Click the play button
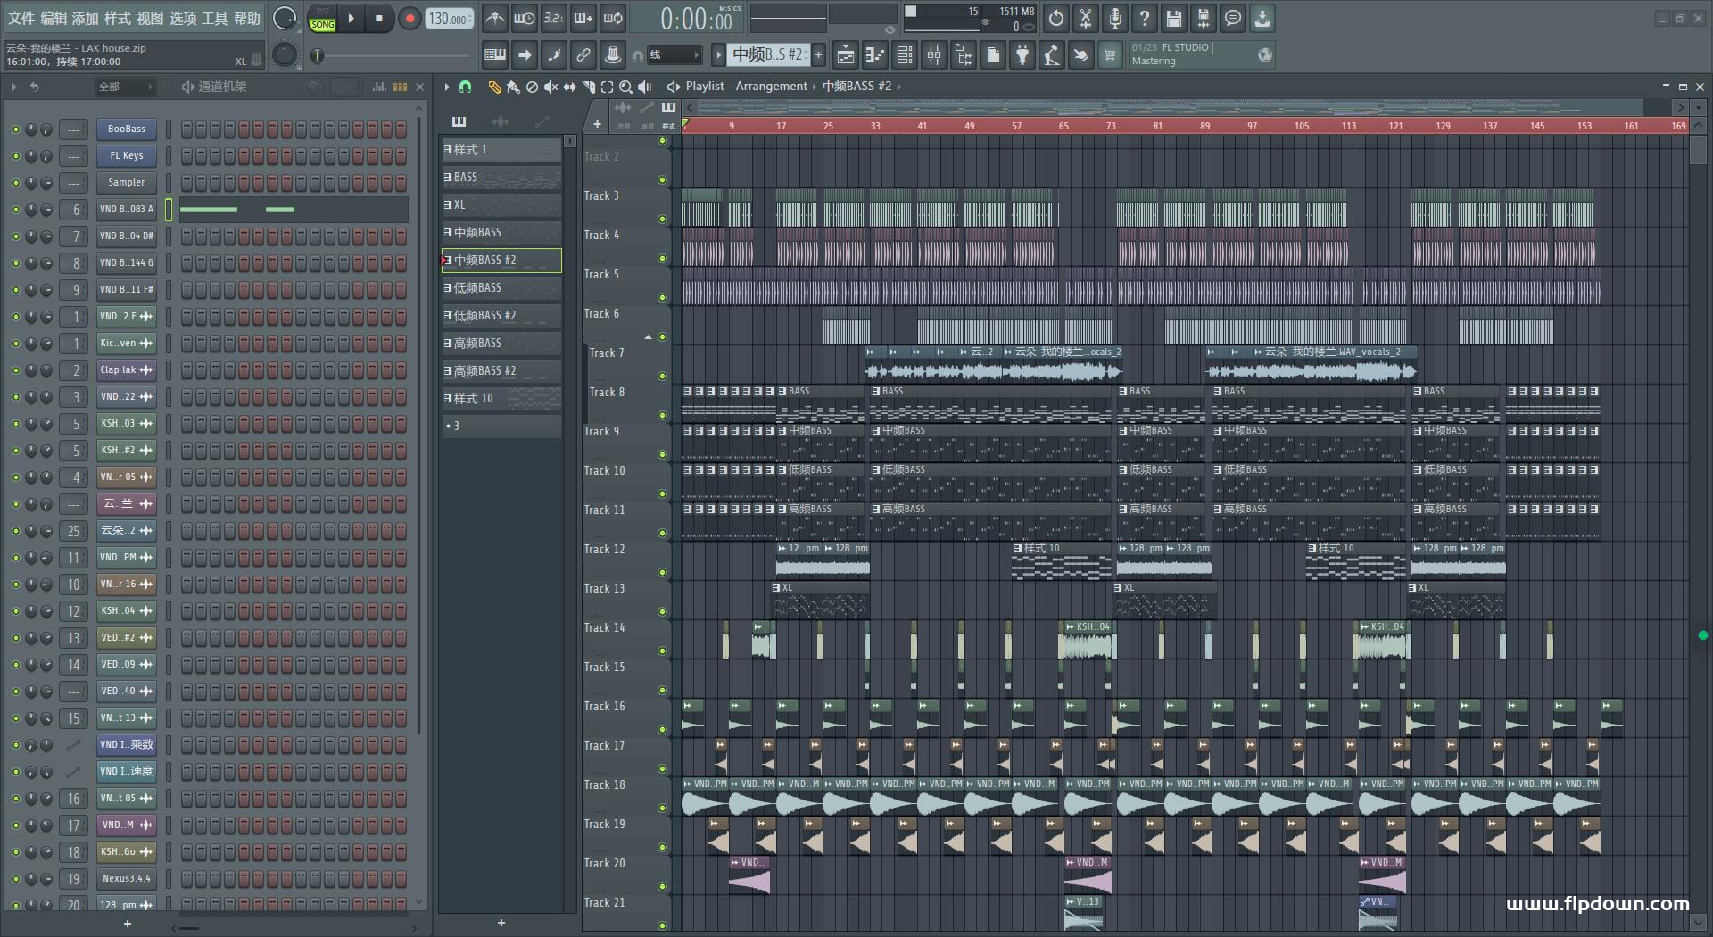The height and width of the screenshot is (937, 1713). [x=352, y=19]
